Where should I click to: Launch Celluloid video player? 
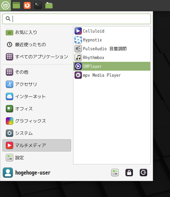point(112,31)
